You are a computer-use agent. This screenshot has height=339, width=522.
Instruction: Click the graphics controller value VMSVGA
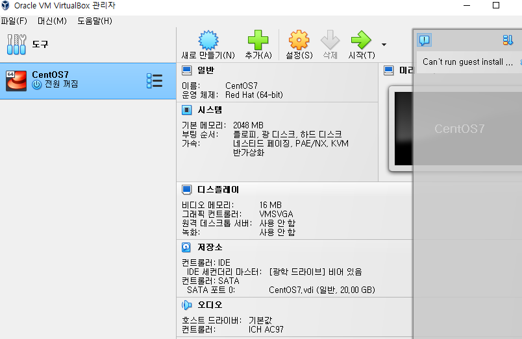click(276, 214)
